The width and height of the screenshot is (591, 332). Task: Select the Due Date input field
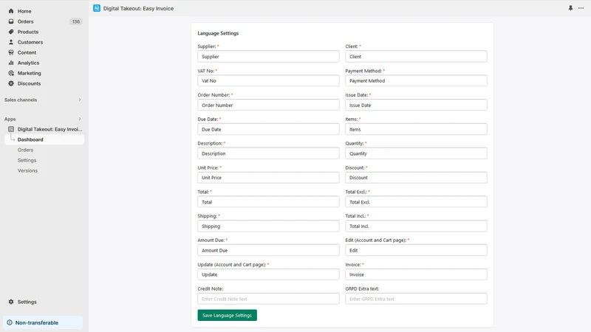coord(268,129)
